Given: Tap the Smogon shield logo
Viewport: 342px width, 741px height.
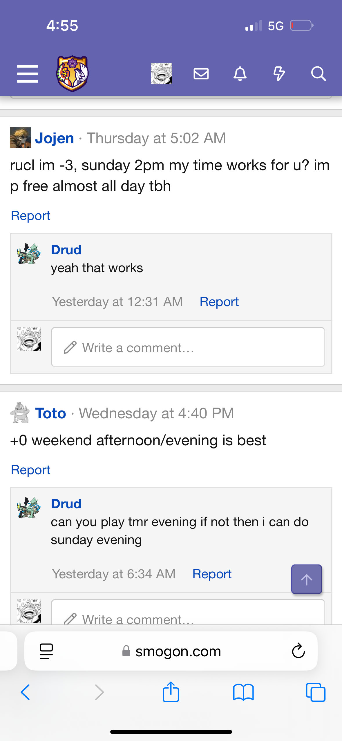Looking at the screenshot, I should (x=72, y=74).
